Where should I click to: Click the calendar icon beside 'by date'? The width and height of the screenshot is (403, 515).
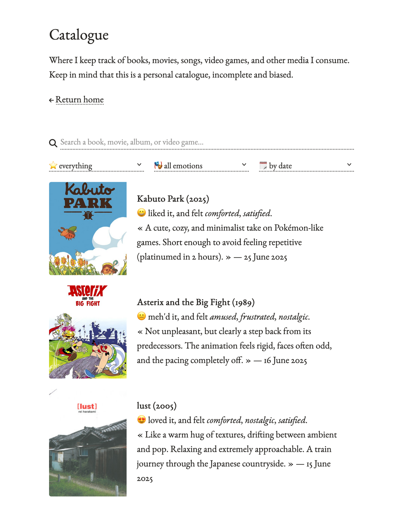[x=263, y=165]
